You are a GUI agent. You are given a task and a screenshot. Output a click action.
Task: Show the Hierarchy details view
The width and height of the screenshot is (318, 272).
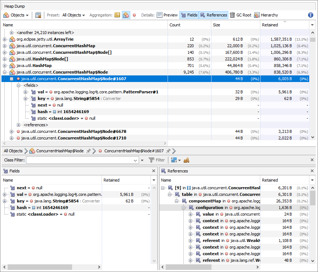pos(266,15)
